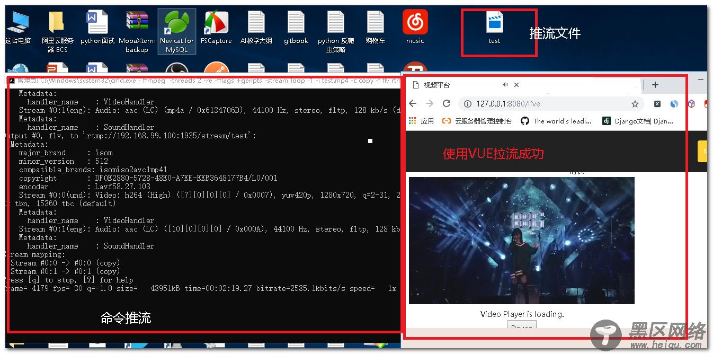Click the yellow button in page header
713x354 pixels.
[702, 152]
